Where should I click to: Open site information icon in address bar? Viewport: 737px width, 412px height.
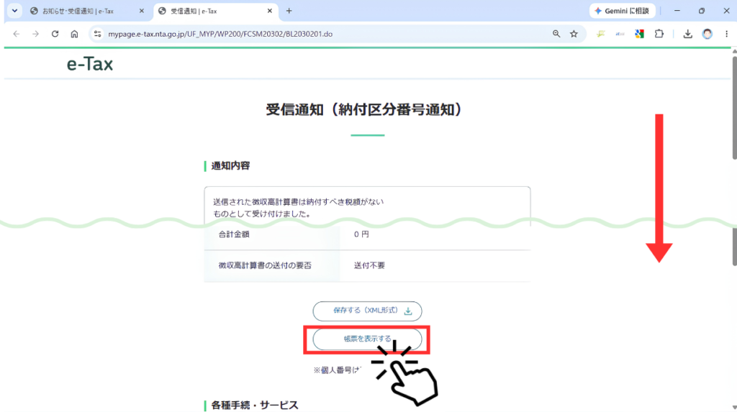click(97, 34)
